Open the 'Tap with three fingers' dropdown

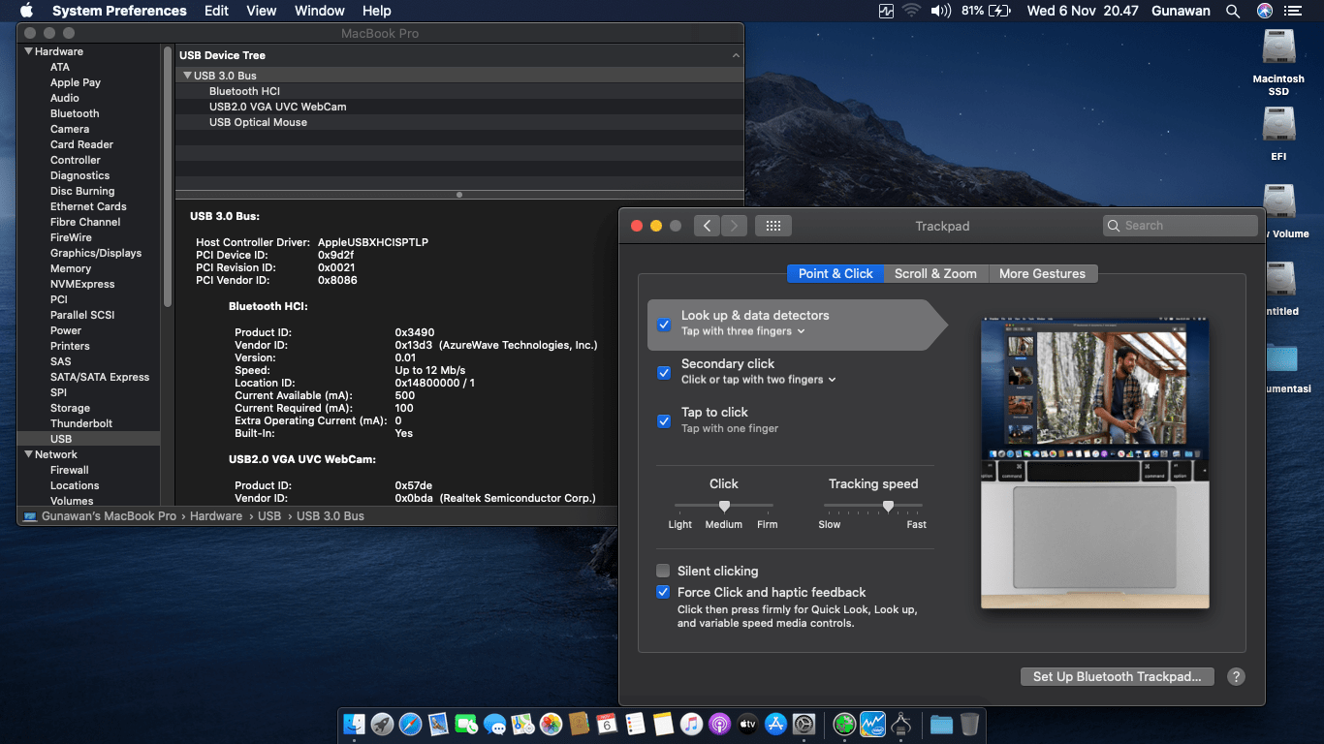point(743,331)
